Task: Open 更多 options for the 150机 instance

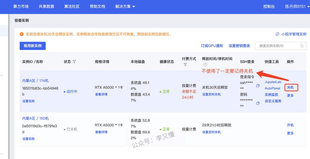Action: pyautogui.click(x=290, y=133)
